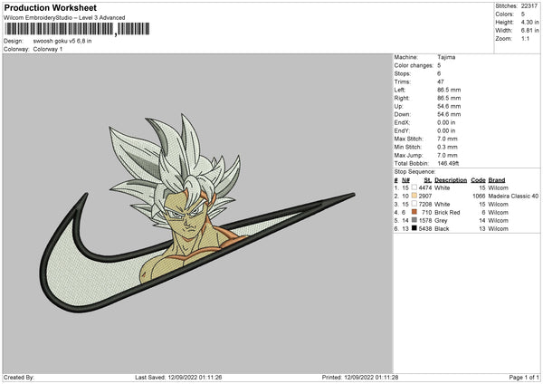
Task: Click the Min Stitch value 0.3 mm
Action: tap(447, 147)
